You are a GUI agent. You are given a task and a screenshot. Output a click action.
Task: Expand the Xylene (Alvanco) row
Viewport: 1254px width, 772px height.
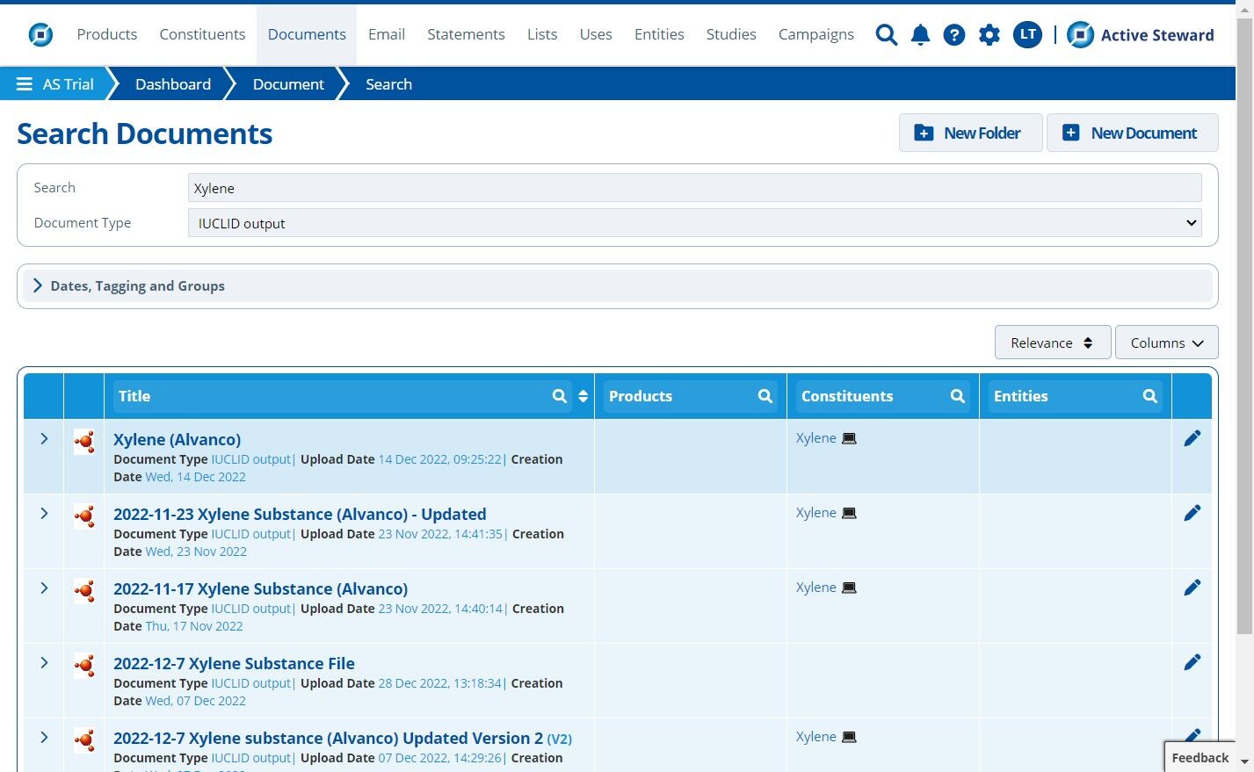pyautogui.click(x=44, y=438)
